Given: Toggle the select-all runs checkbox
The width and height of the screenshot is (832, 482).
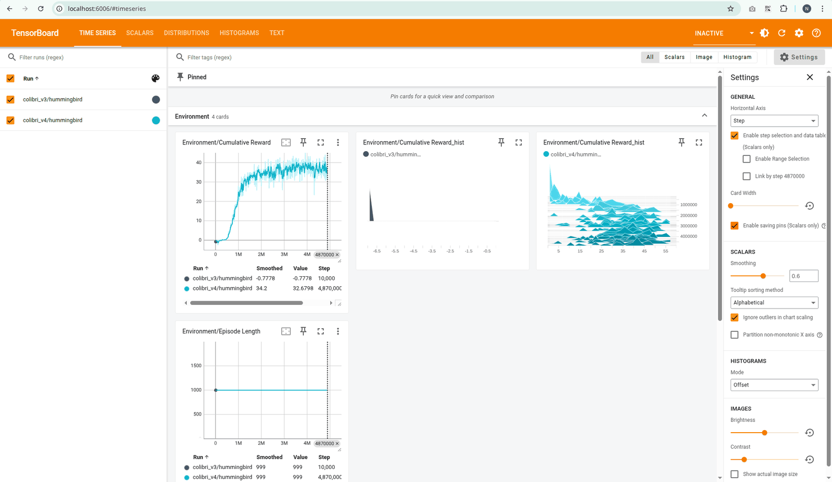Looking at the screenshot, I should point(10,78).
